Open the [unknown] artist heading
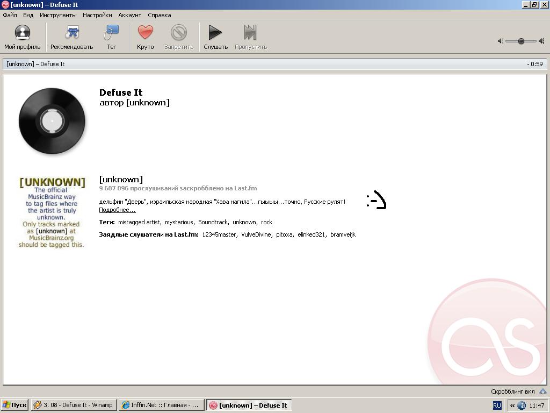Image resolution: width=550 pixels, height=413 pixels. coord(121,180)
